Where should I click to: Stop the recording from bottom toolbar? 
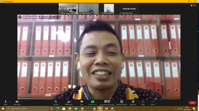(x=109, y=101)
